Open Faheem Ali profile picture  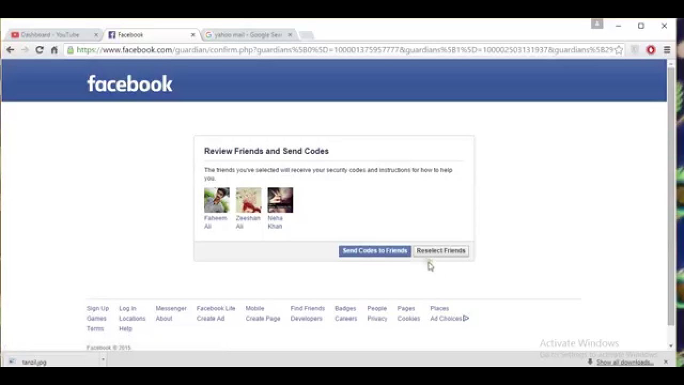click(x=216, y=200)
